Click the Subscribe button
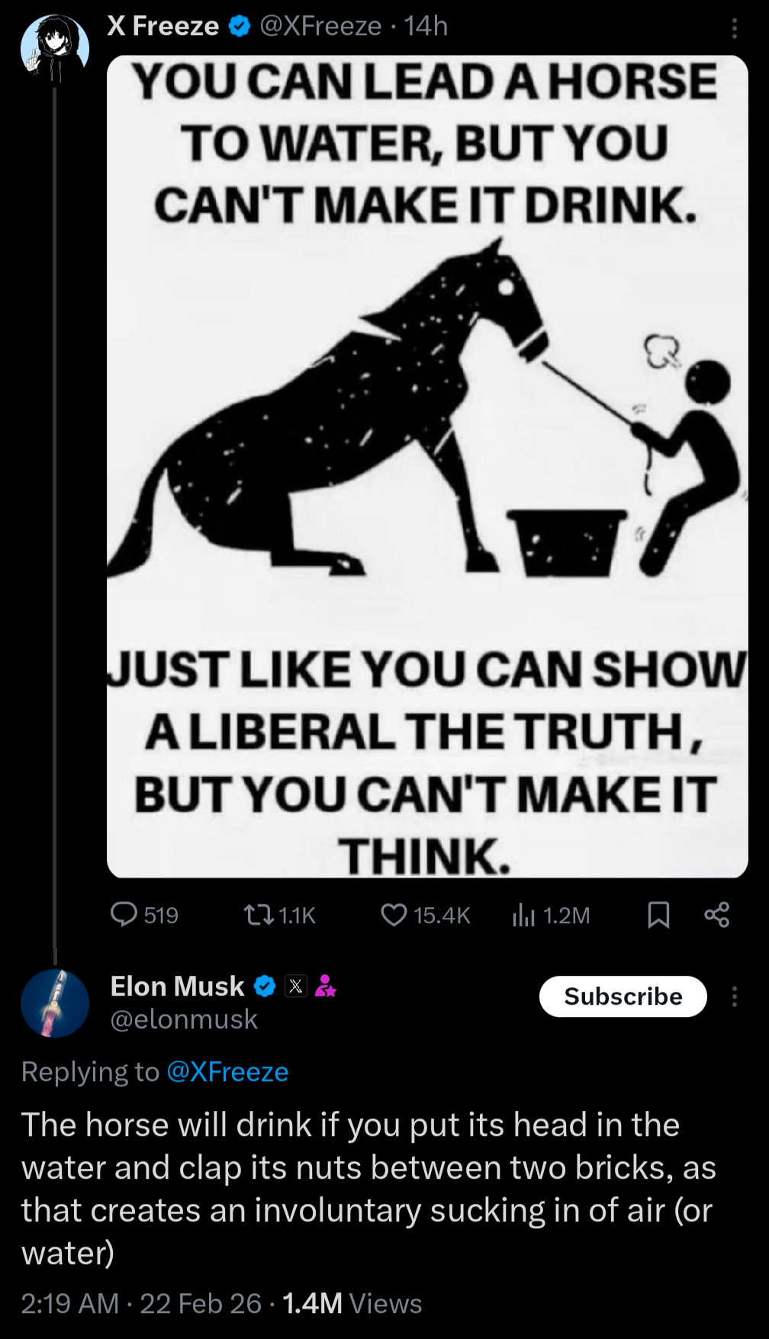Viewport: 769px width, 1339px height. (x=623, y=996)
